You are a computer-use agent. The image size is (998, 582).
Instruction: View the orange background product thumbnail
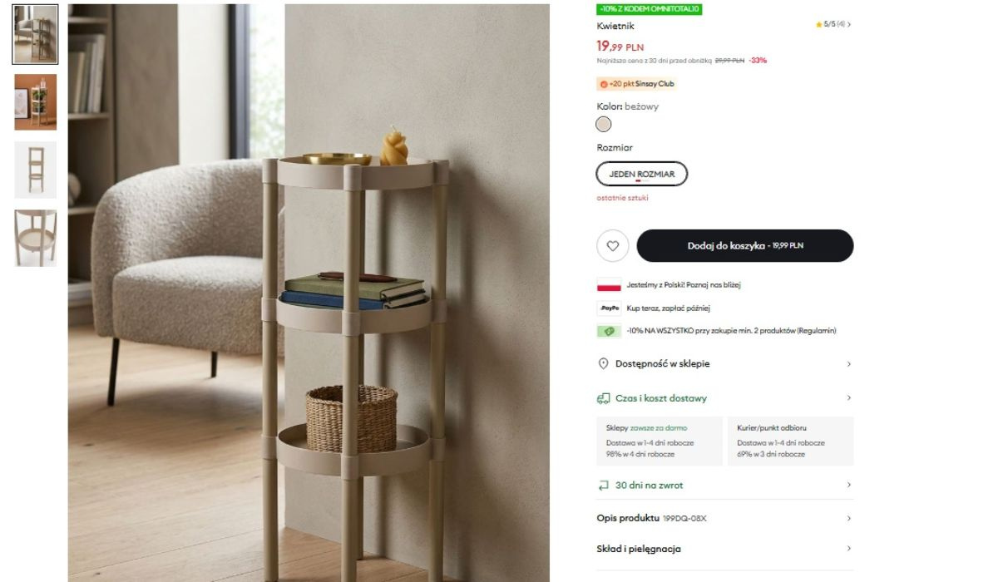36,102
